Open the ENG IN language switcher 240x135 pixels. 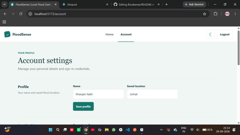pos(184,130)
